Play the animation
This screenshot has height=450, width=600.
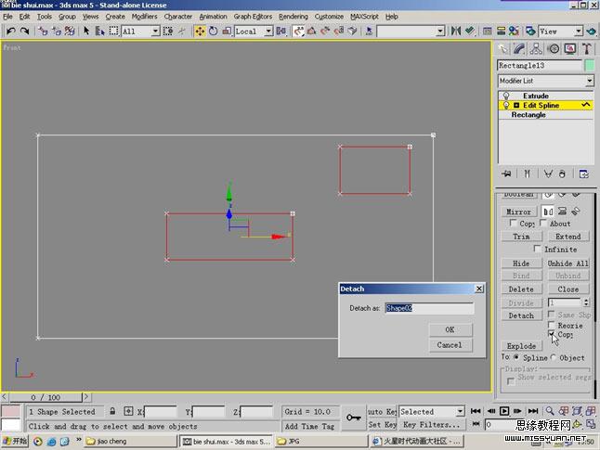pos(504,411)
